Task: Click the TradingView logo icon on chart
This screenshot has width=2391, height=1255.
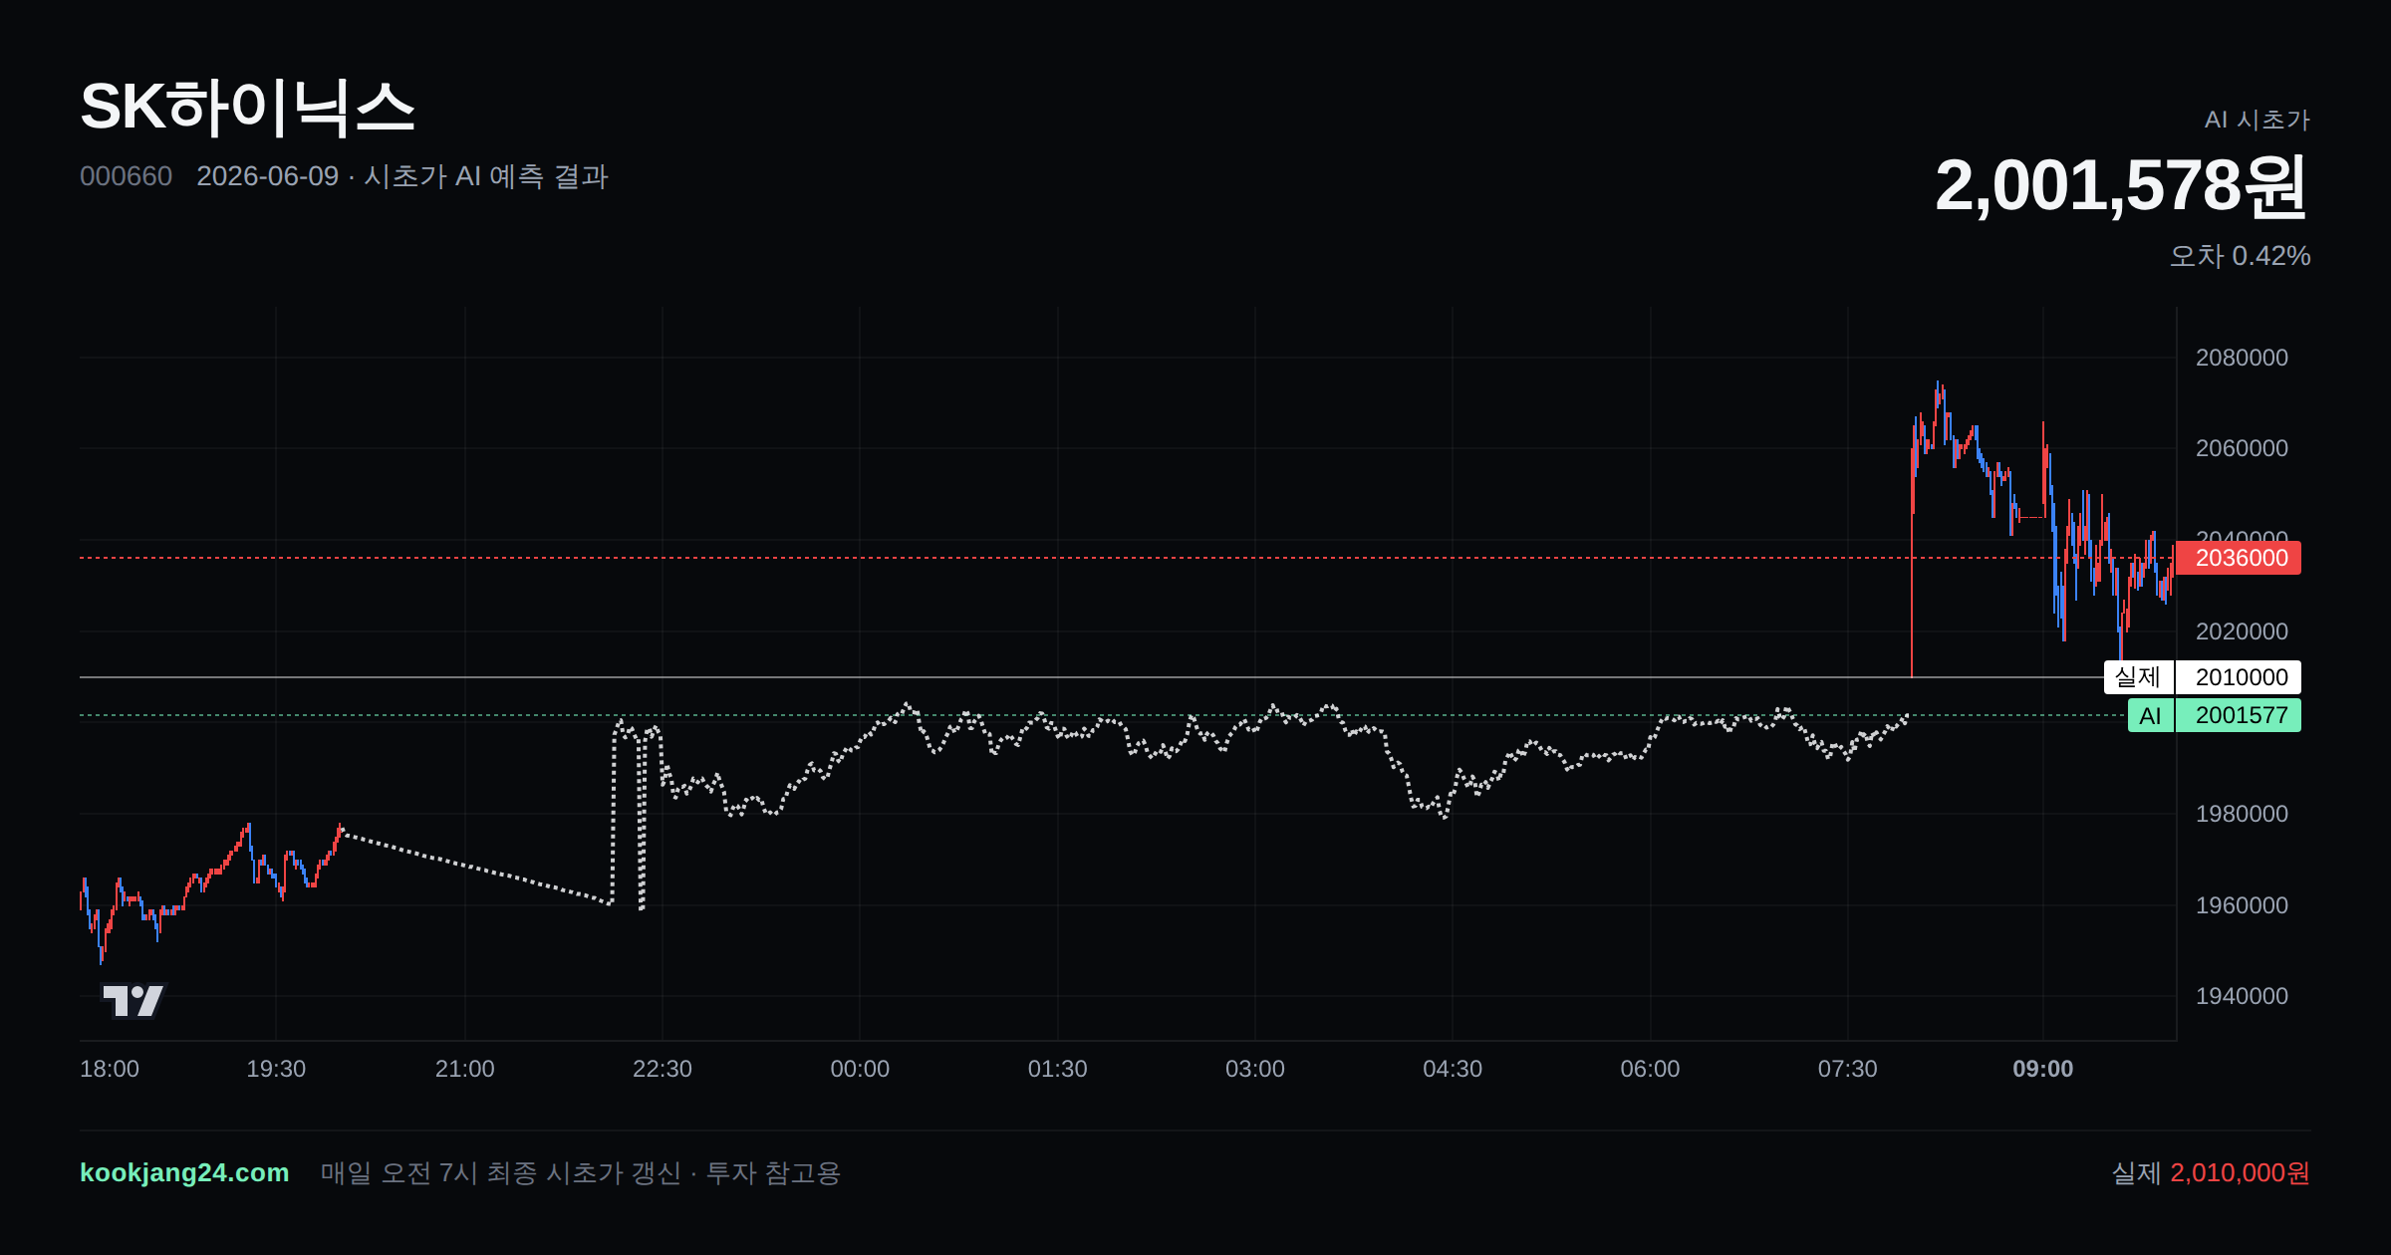Action: click(133, 1000)
